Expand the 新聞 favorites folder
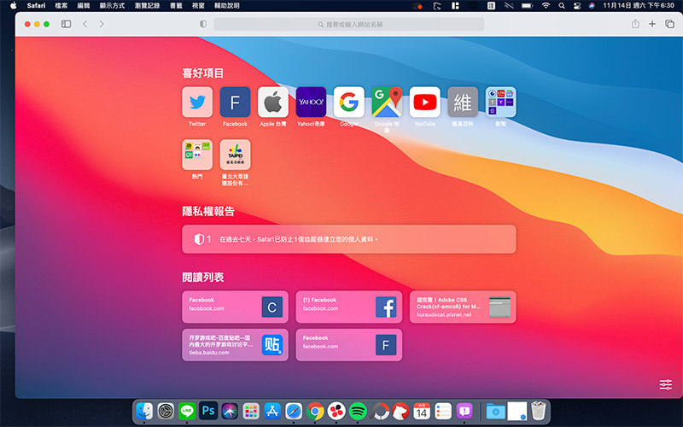The width and height of the screenshot is (683, 427). tap(500, 102)
